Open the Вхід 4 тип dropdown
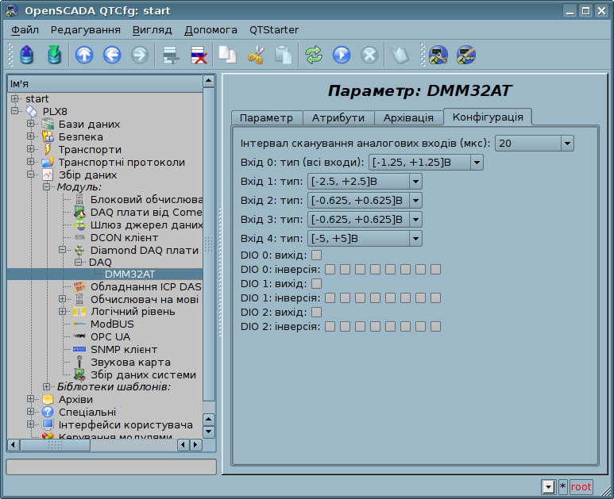The width and height of the screenshot is (614, 499). [x=365, y=239]
